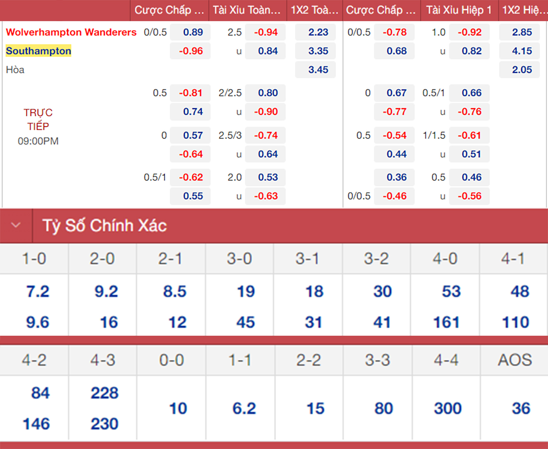Select the Tài Xỉu Hiệp 1 header
Image resolution: width=548 pixels, height=449 pixels.
click(x=459, y=10)
